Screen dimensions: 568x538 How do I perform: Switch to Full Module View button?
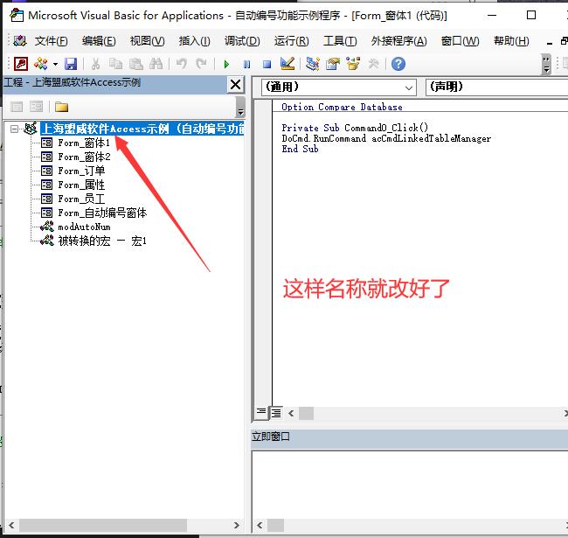coord(276,413)
